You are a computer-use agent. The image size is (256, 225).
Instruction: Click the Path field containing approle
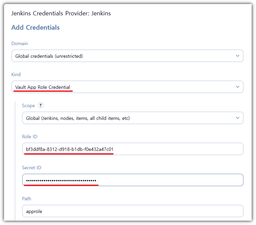[x=133, y=211]
